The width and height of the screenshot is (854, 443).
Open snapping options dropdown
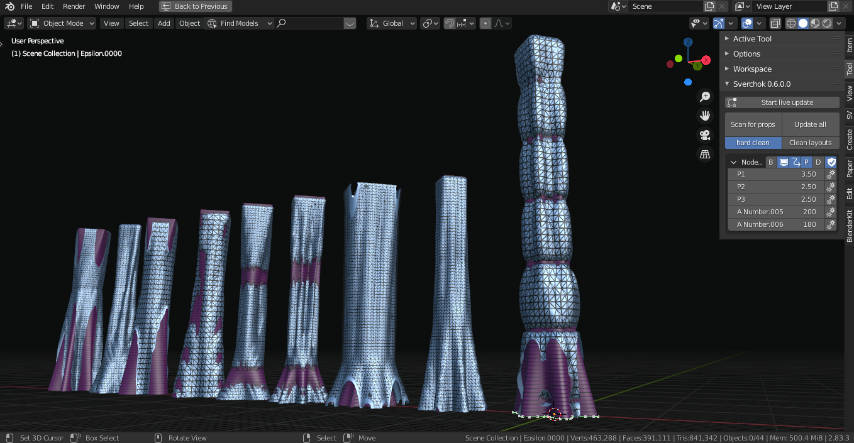466,23
